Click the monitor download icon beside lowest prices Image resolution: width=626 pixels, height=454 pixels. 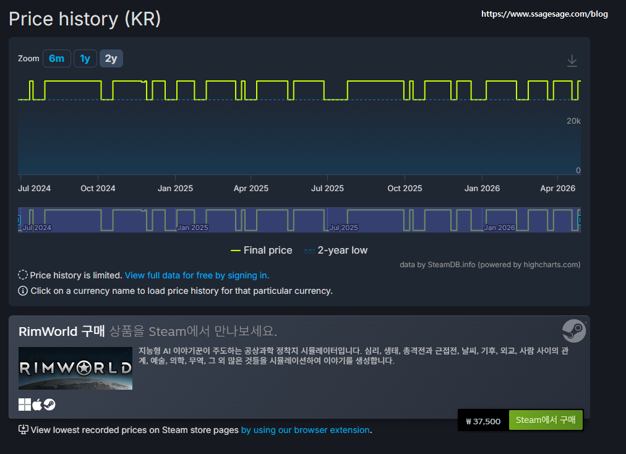(23, 430)
